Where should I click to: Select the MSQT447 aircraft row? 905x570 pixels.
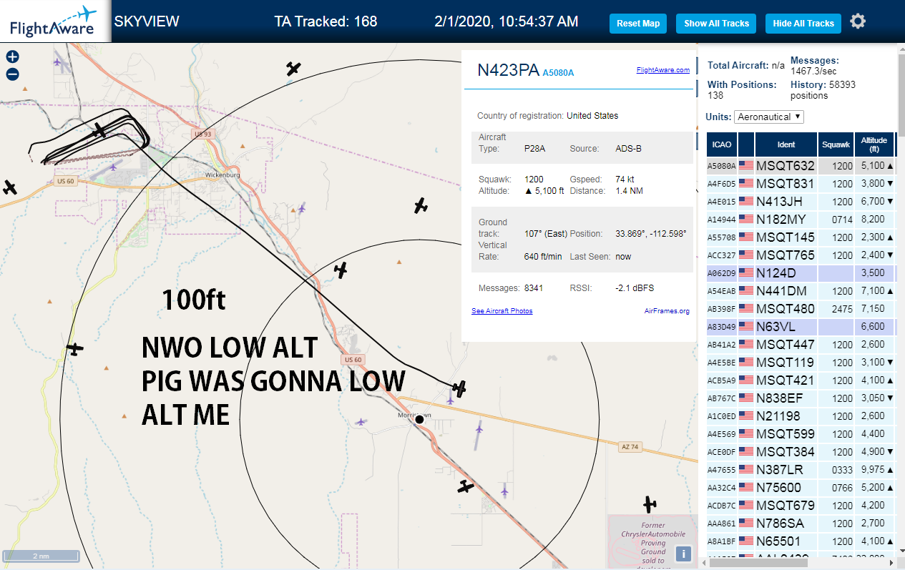tap(801, 345)
